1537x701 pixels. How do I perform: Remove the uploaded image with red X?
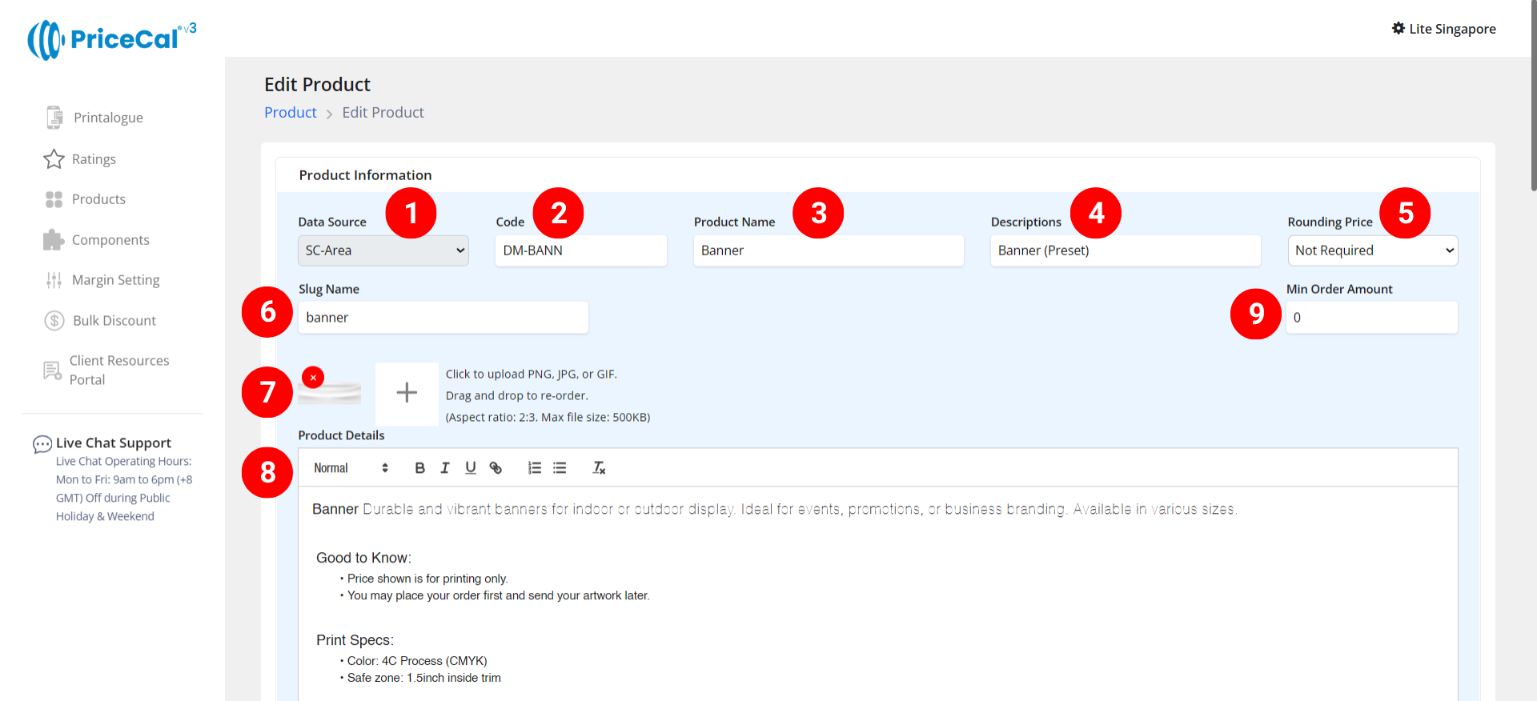(313, 377)
